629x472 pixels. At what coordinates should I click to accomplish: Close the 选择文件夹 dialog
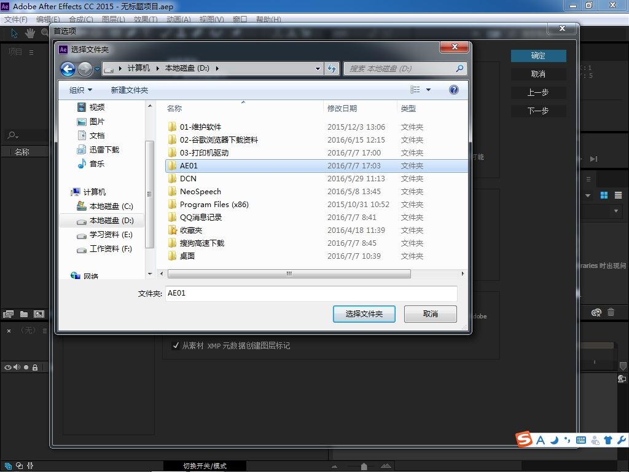[x=454, y=47]
